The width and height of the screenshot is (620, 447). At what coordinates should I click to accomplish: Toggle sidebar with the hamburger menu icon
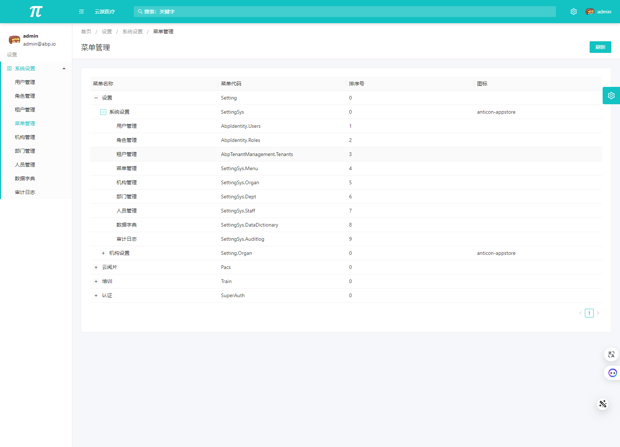tap(81, 12)
